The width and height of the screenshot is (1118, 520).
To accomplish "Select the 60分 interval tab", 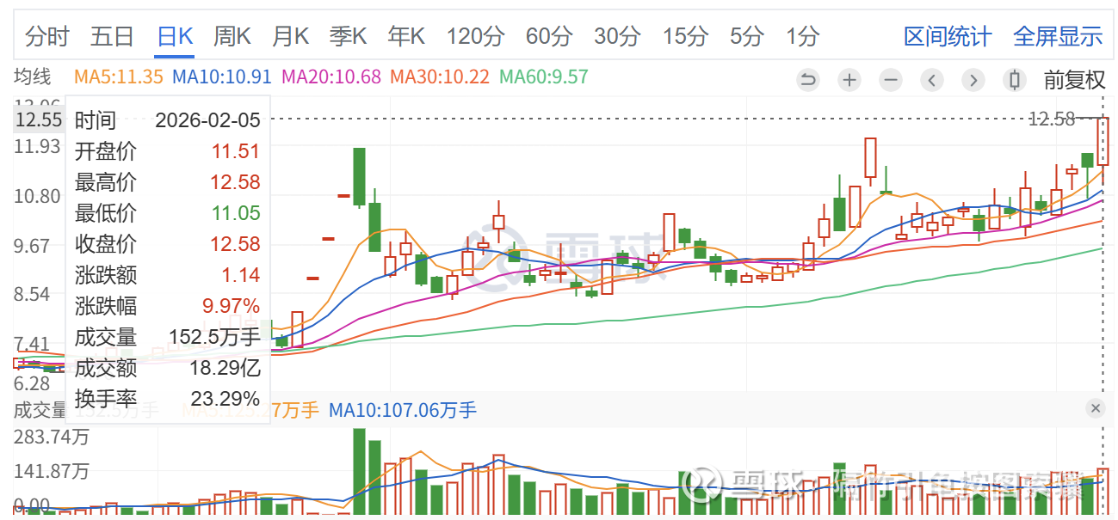I will pyautogui.click(x=549, y=36).
